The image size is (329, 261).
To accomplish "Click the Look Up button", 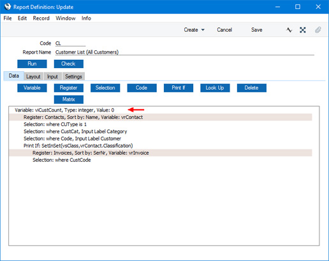I will coord(215,88).
